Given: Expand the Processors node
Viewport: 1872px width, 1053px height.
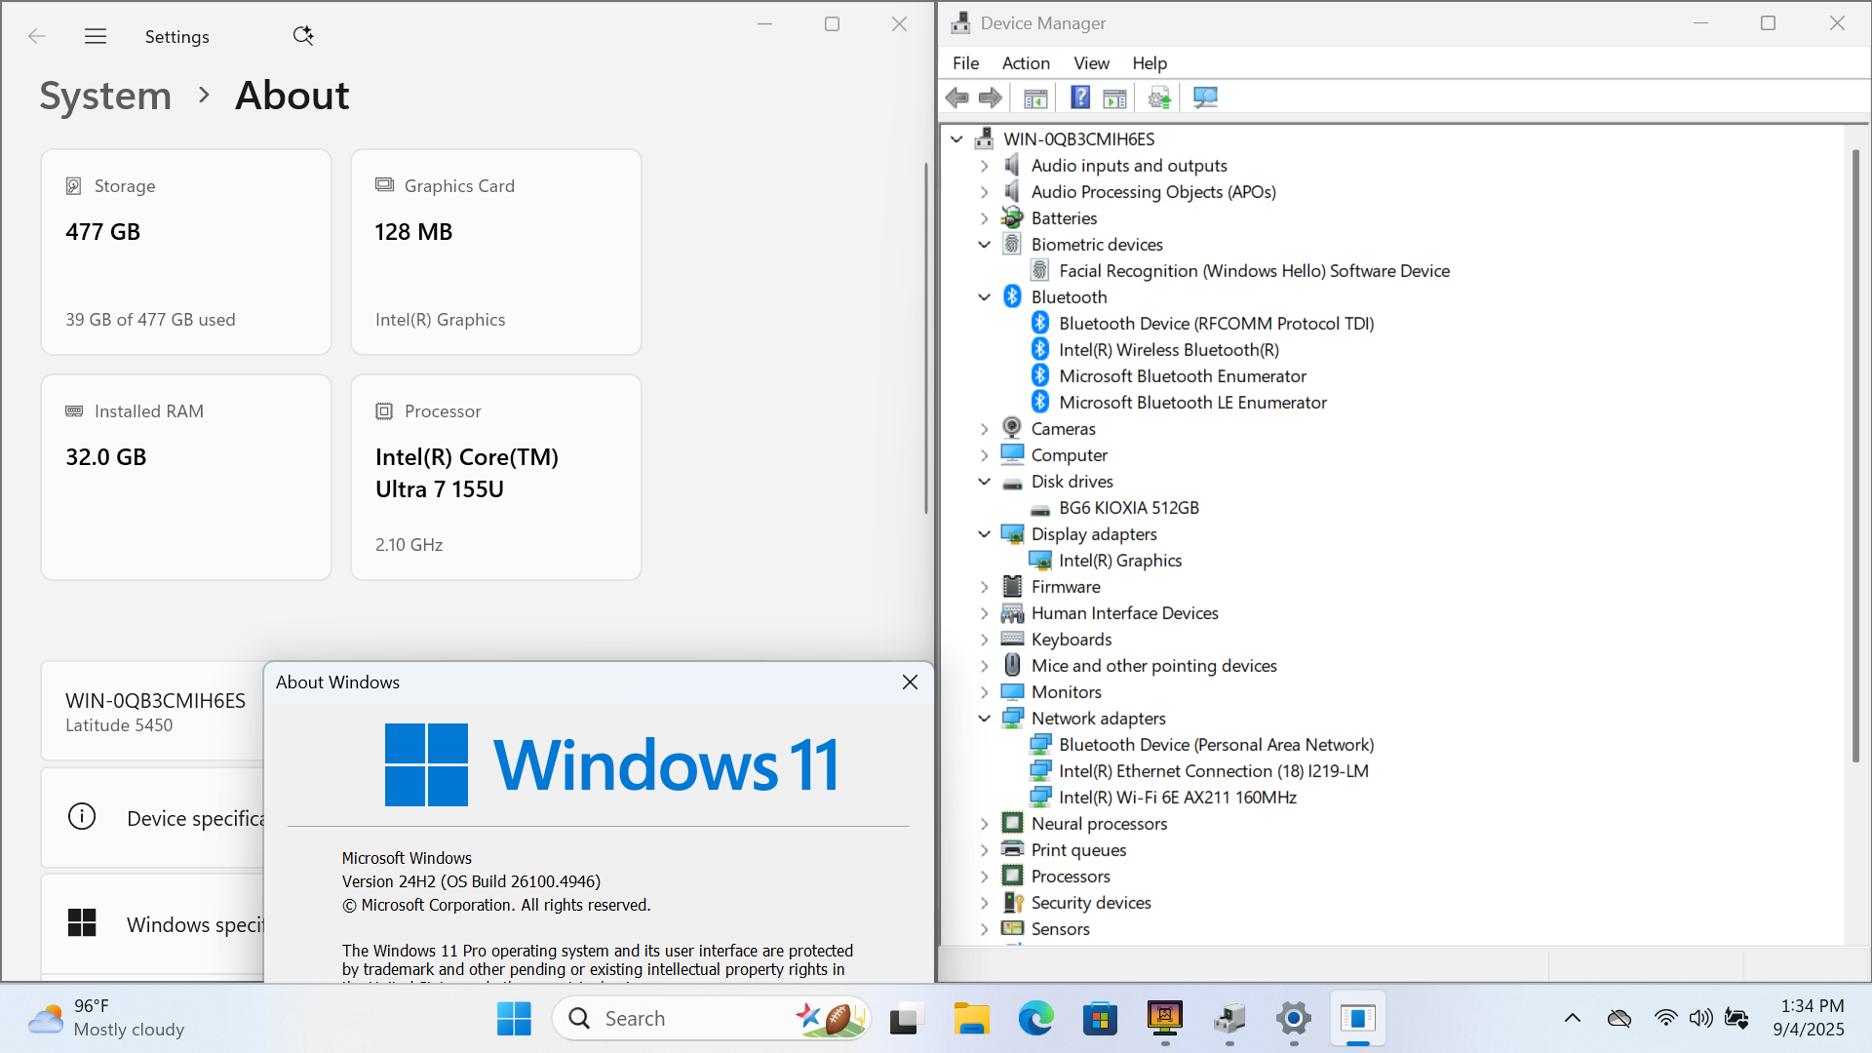Looking at the screenshot, I should [984, 877].
